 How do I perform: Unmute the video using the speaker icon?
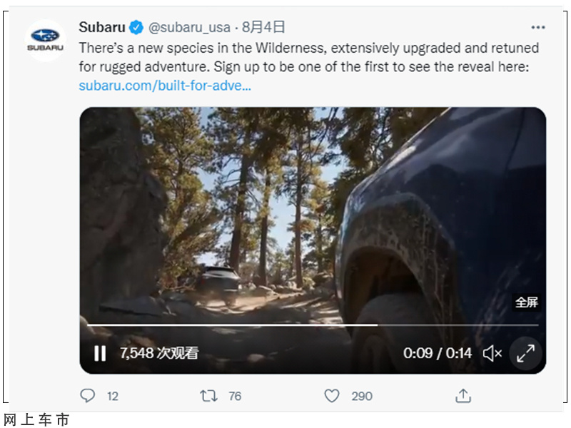tap(492, 353)
